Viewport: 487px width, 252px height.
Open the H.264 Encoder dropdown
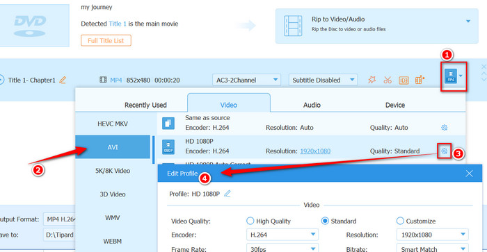[x=282, y=235]
